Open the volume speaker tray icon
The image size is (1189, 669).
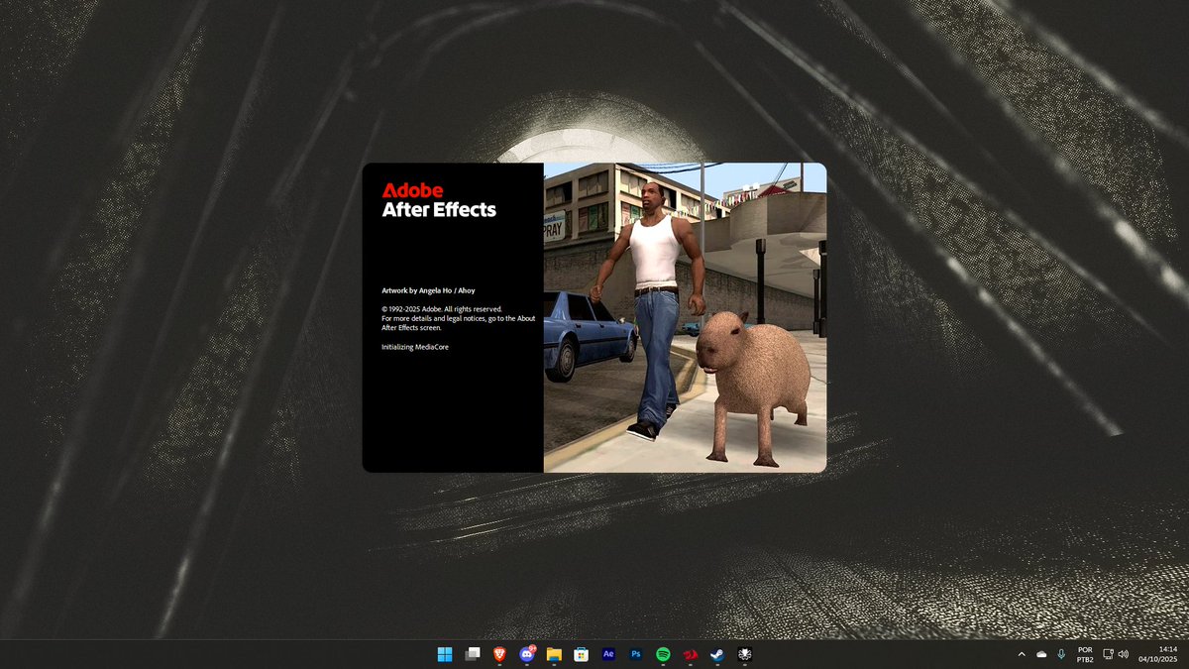[x=1124, y=654]
